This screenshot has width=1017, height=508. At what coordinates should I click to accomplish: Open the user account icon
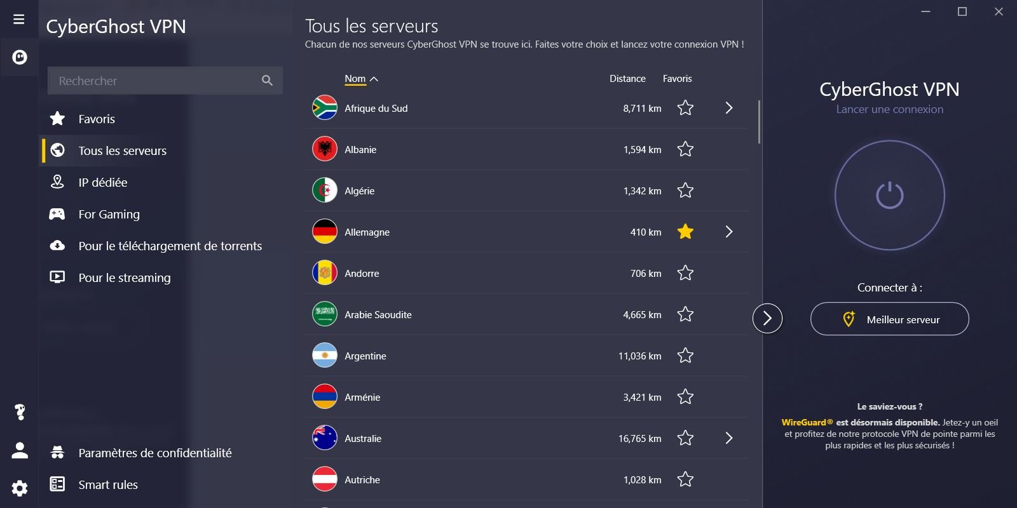coord(20,450)
